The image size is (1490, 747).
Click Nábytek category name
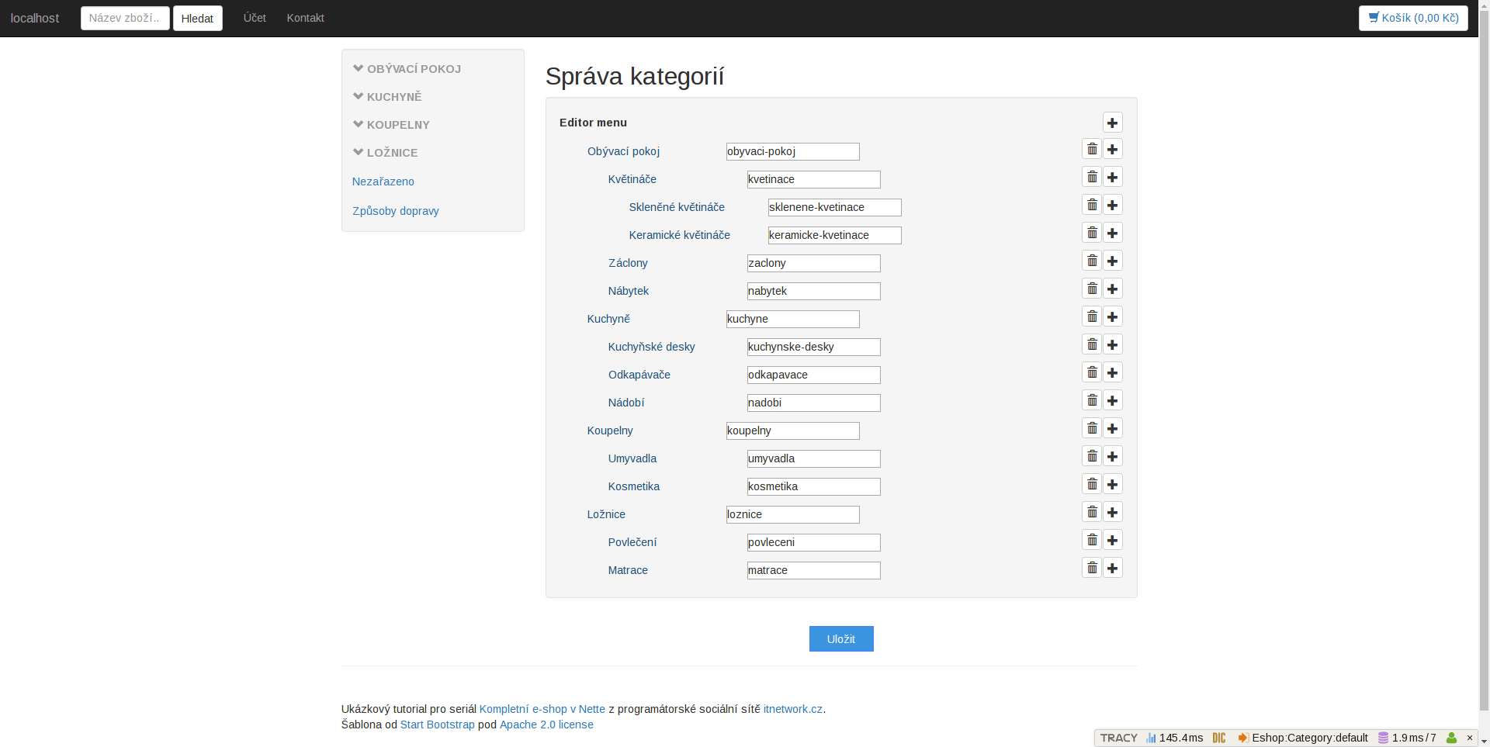tap(629, 291)
